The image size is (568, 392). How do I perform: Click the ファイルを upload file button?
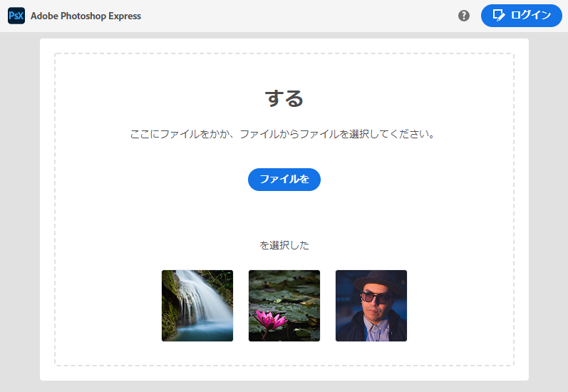point(284,180)
